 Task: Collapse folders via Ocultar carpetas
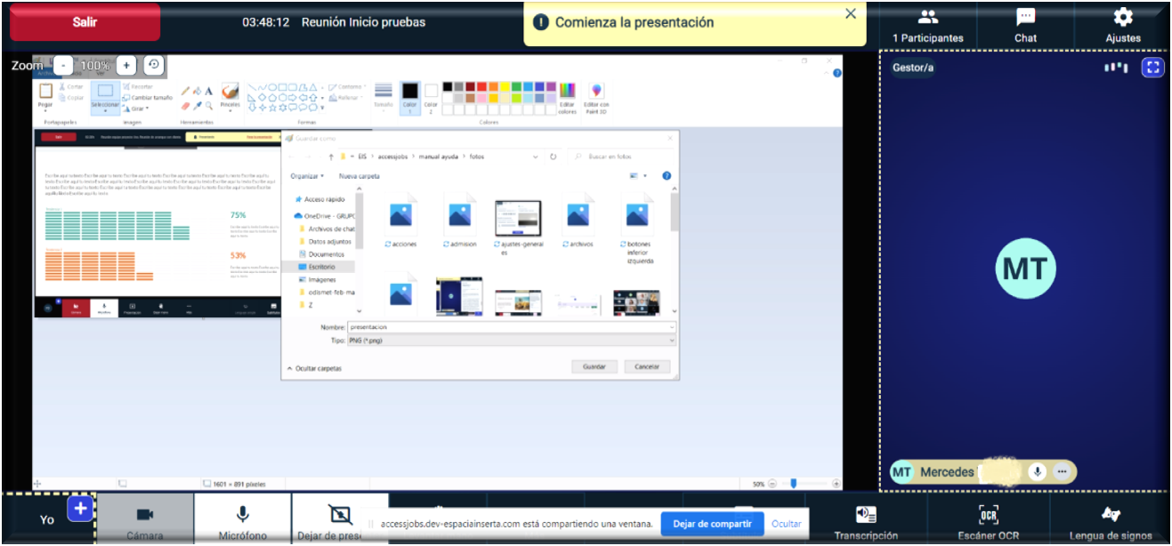tap(314, 368)
